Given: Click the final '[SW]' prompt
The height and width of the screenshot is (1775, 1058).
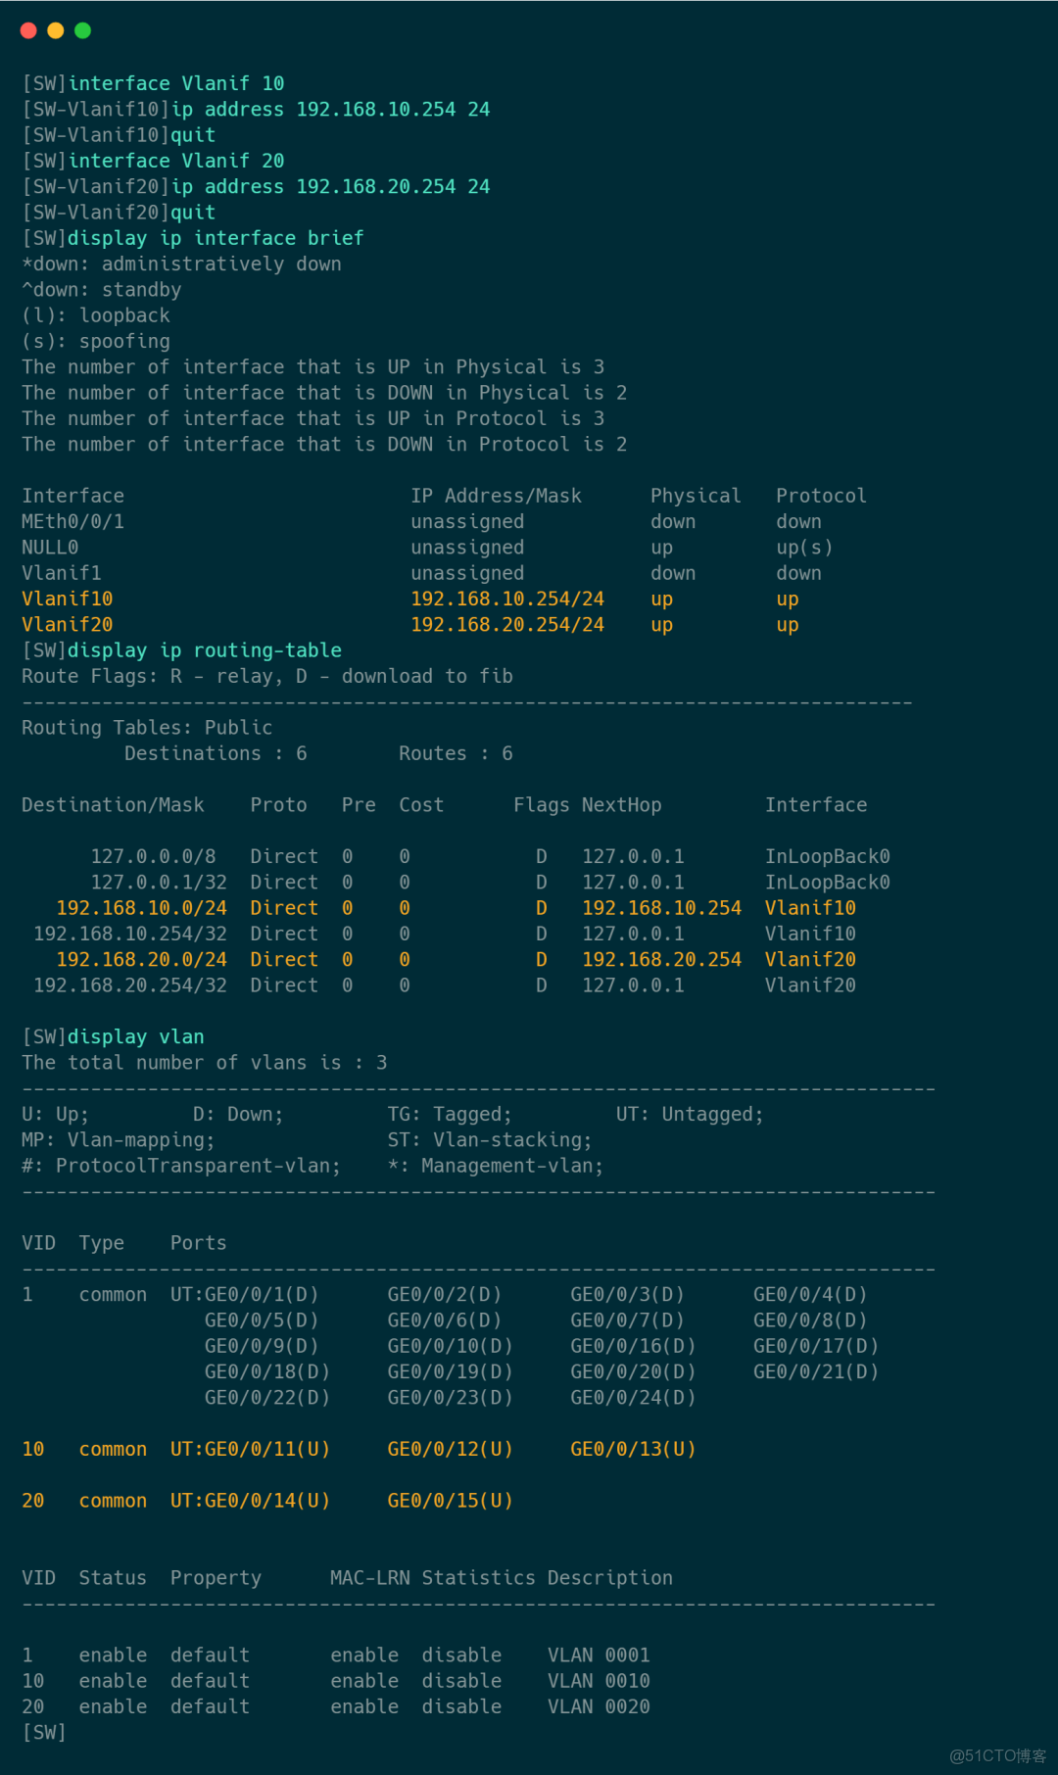Looking at the screenshot, I should [44, 1733].
